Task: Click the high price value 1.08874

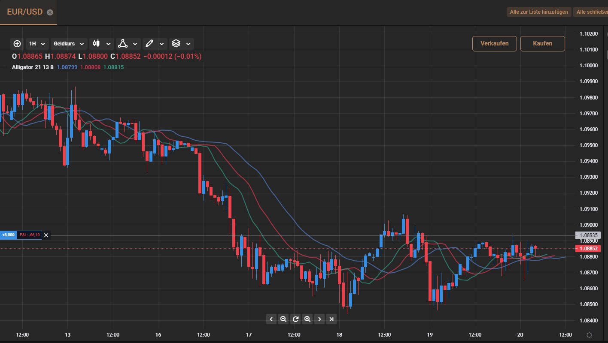Action: [64, 57]
